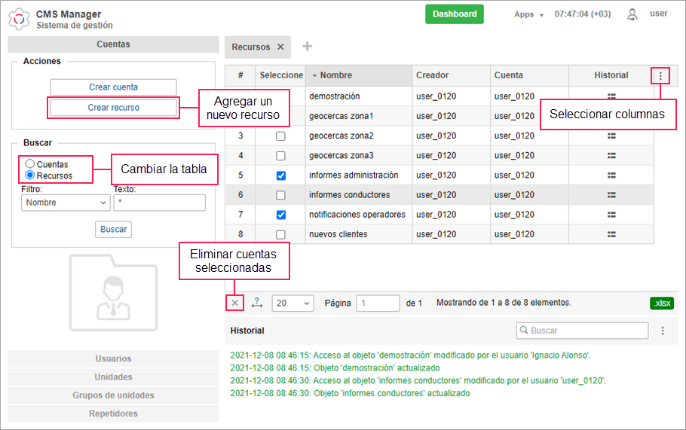Click the sort arrow beside Nombre

coord(314,76)
